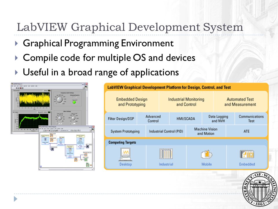
Task: Click the menu bar of LabVIEW block diagram window
Action: tap(67, 129)
